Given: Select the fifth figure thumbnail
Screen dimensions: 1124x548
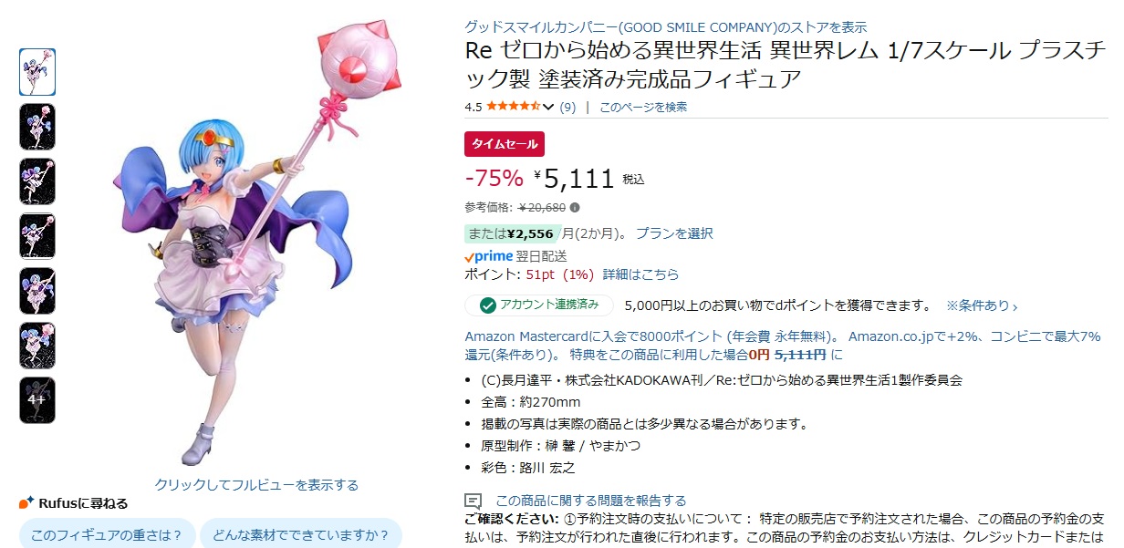Looking at the screenshot, I should pyautogui.click(x=37, y=291).
